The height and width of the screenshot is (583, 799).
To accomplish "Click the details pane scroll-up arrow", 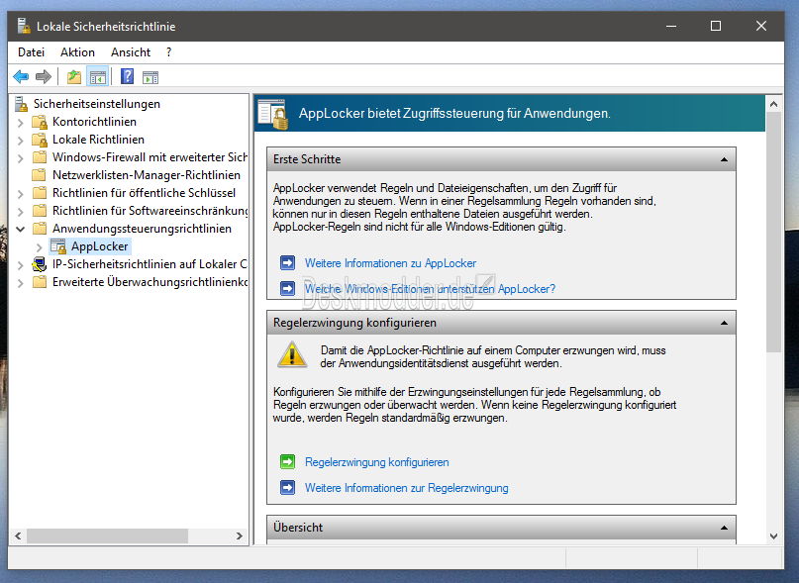I will point(773,104).
